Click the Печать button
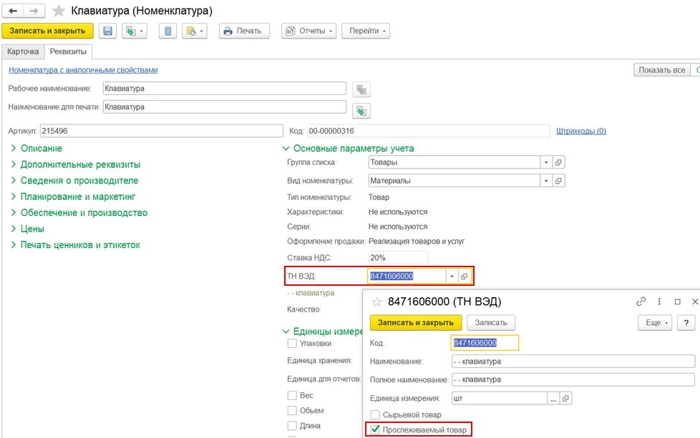Screen dimensions: 700x438 [x=244, y=31]
